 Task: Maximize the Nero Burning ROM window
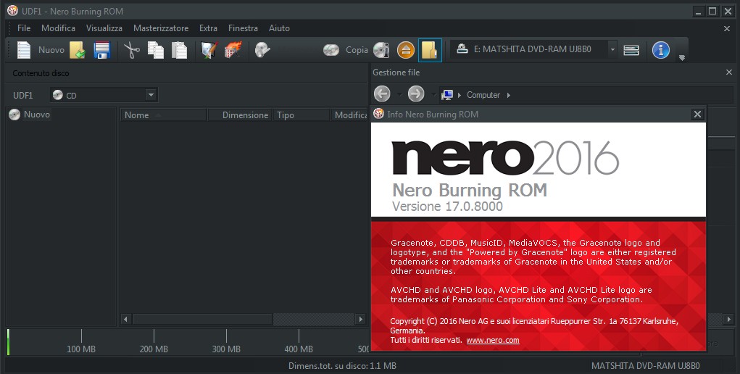point(712,11)
